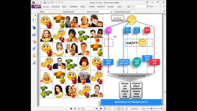Open the SHARE ribbon tab
The image size is (197, 111).
[x=111, y=7]
